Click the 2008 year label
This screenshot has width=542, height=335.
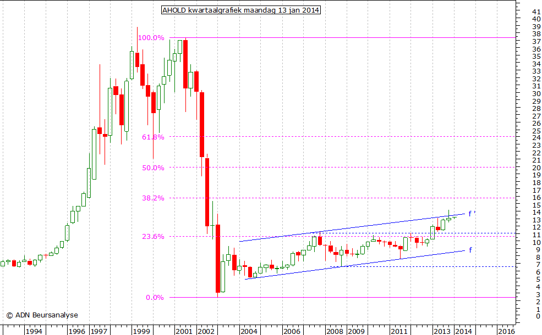[335, 331]
